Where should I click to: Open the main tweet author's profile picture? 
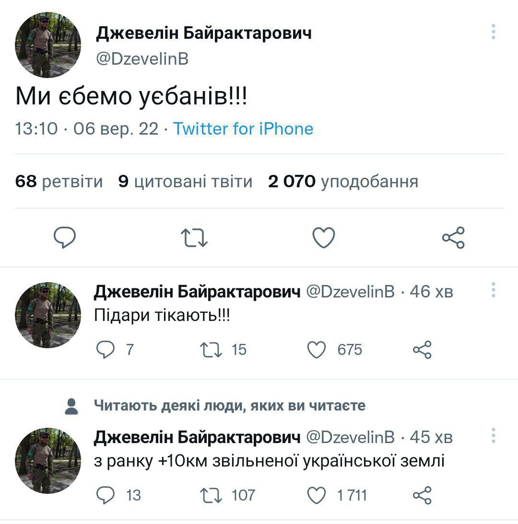point(48,45)
